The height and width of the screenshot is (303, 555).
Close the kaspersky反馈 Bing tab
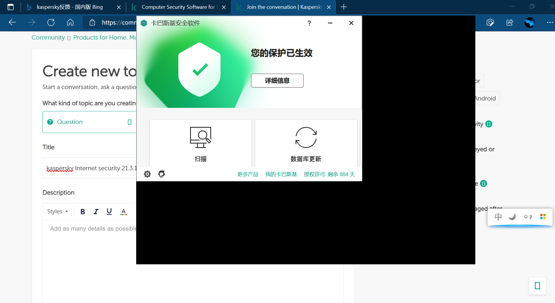(x=119, y=7)
